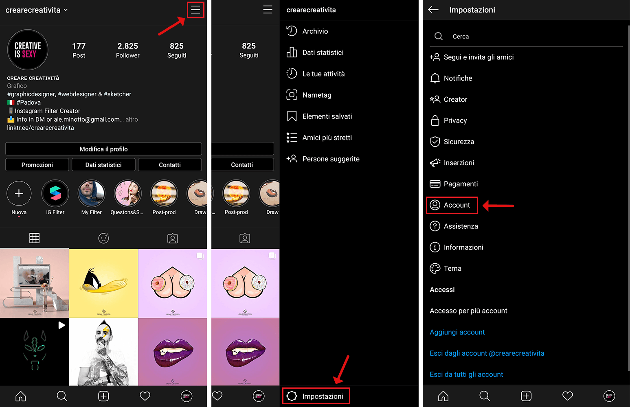The image size is (630, 407).
Task: Open the purple lips post thumbnail
Action: tap(173, 351)
